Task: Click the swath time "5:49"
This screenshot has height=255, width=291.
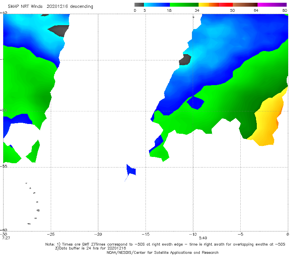Action: coord(203,238)
